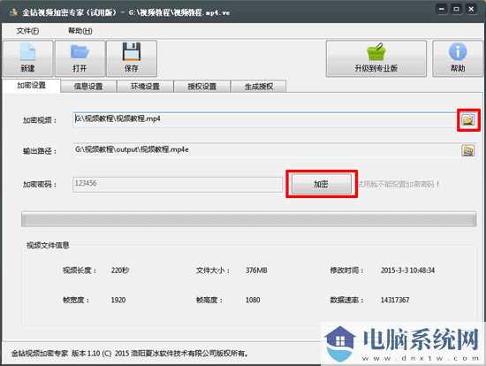Click the app icon in the title bar
Image resolution: width=486 pixels, height=366 pixels.
(13, 12)
